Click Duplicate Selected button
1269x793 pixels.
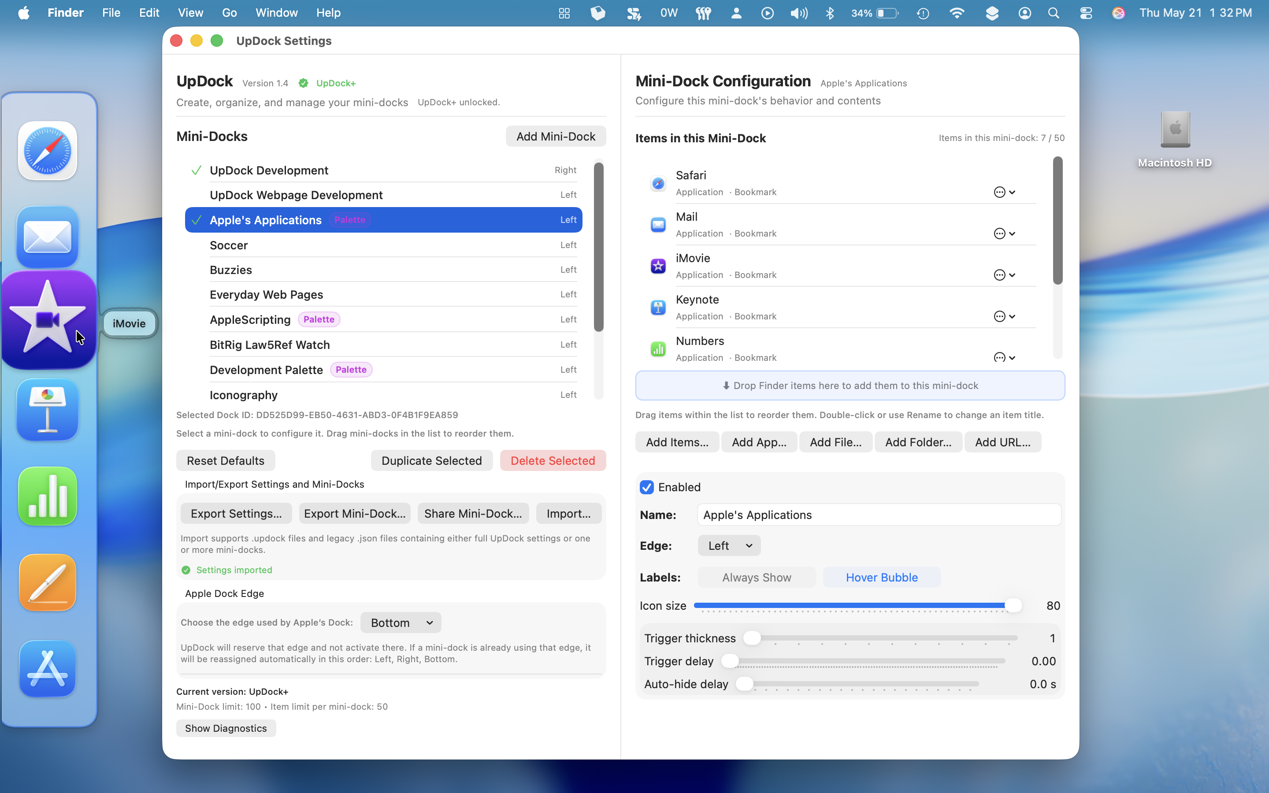pos(431,460)
